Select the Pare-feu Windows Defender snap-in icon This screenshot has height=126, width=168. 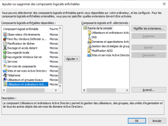(5, 39)
